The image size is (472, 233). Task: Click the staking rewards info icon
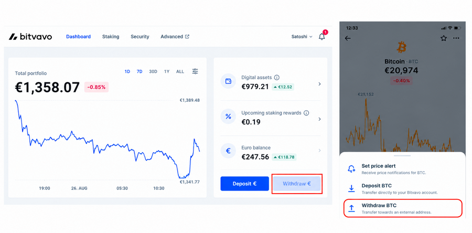click(x=306, y=113)
